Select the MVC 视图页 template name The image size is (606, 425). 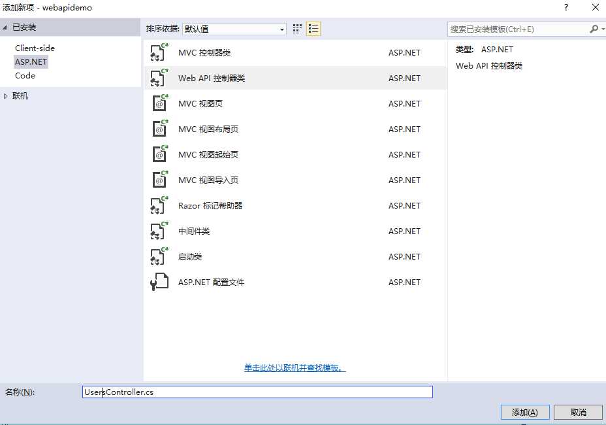click(200, 104)
